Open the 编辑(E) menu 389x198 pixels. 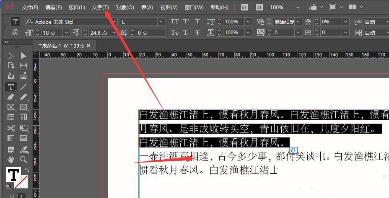point(53,8)
